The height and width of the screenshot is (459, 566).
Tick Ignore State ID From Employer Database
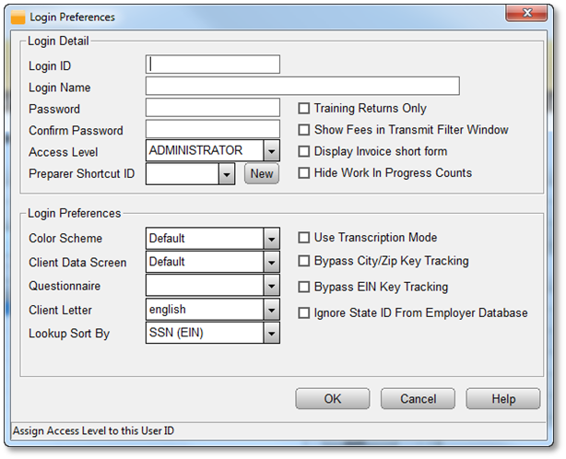304,313
